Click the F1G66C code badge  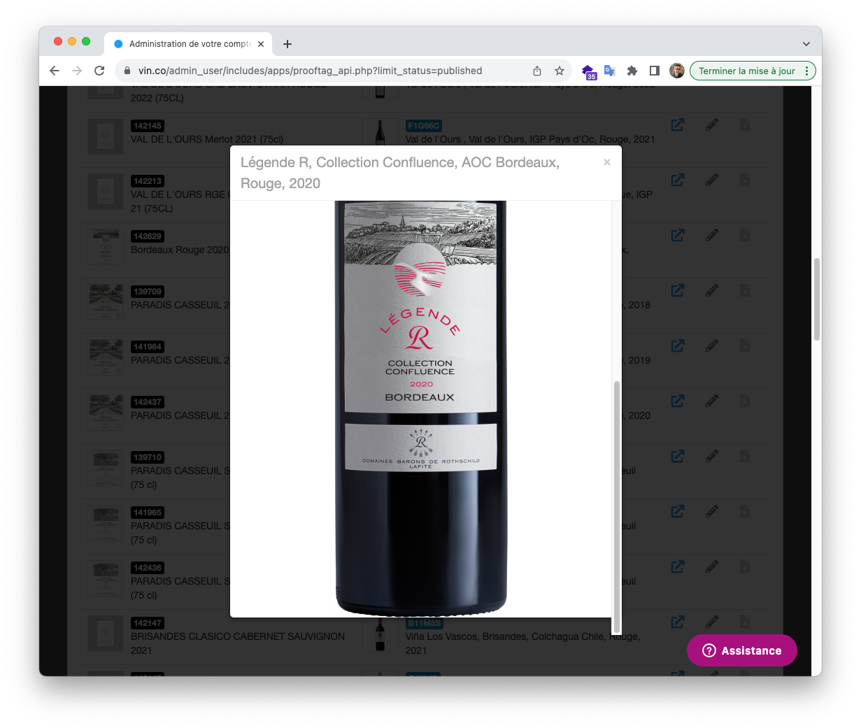(x=424, y=126)
